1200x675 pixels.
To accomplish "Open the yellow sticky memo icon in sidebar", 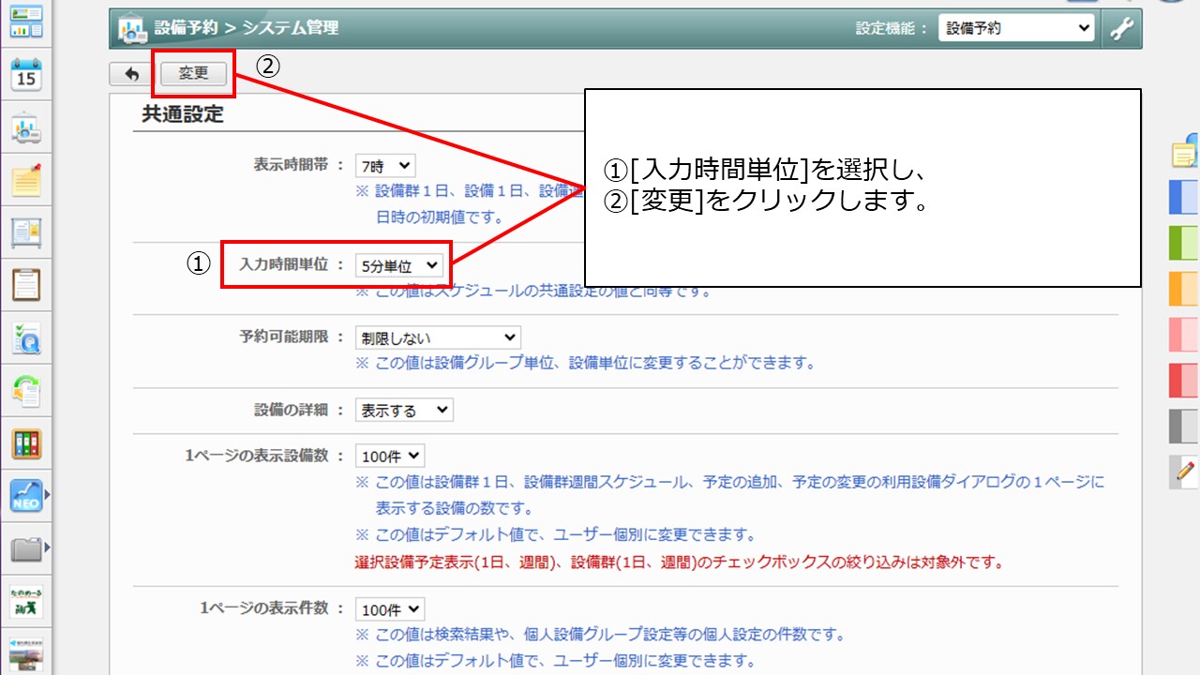I will coord(26,179).
